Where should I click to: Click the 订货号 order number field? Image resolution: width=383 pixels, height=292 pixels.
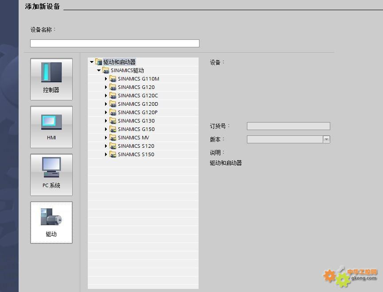click(289, 126)
